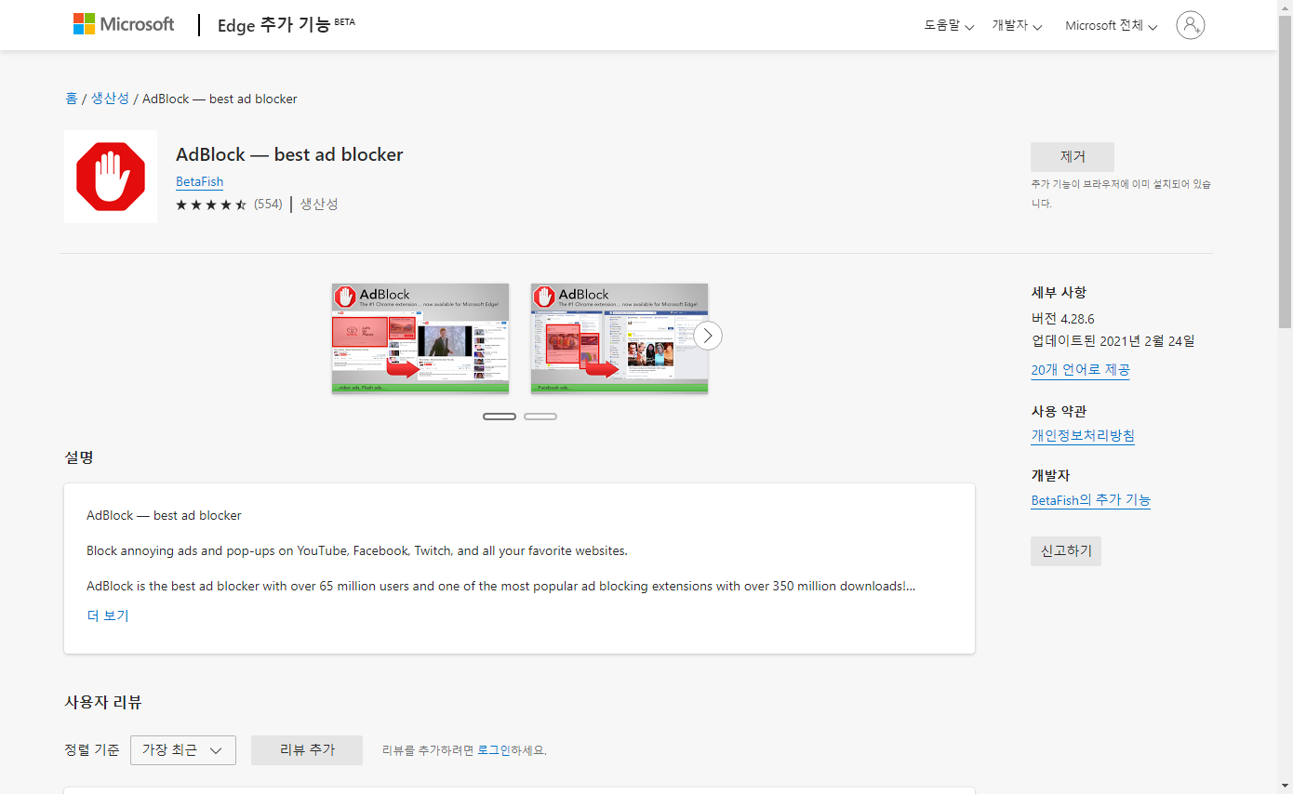The height and width of the screenshot is (794, 1293).
Task: Click the 사용자 리뷰 heading
Action: coord(103,703)
